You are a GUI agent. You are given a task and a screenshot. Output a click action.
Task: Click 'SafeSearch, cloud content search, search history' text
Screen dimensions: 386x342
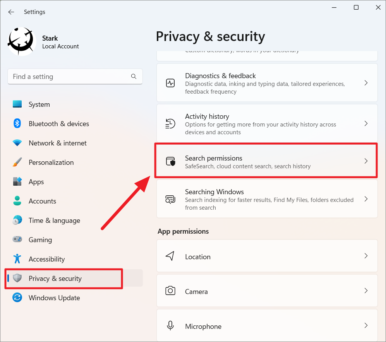pyautogui.click(x=248, y=166)
